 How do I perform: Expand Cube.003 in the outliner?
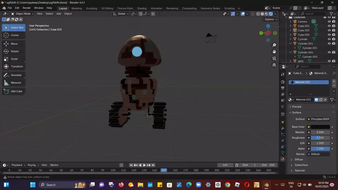pos(291,30)
